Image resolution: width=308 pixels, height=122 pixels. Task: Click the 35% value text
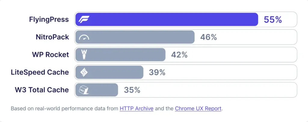pos(132,90)
